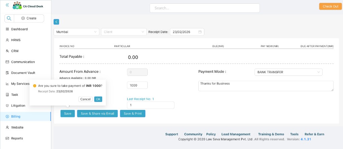Confirm payment by clicking OK
343x149 pixels.
tap(98, 99)
